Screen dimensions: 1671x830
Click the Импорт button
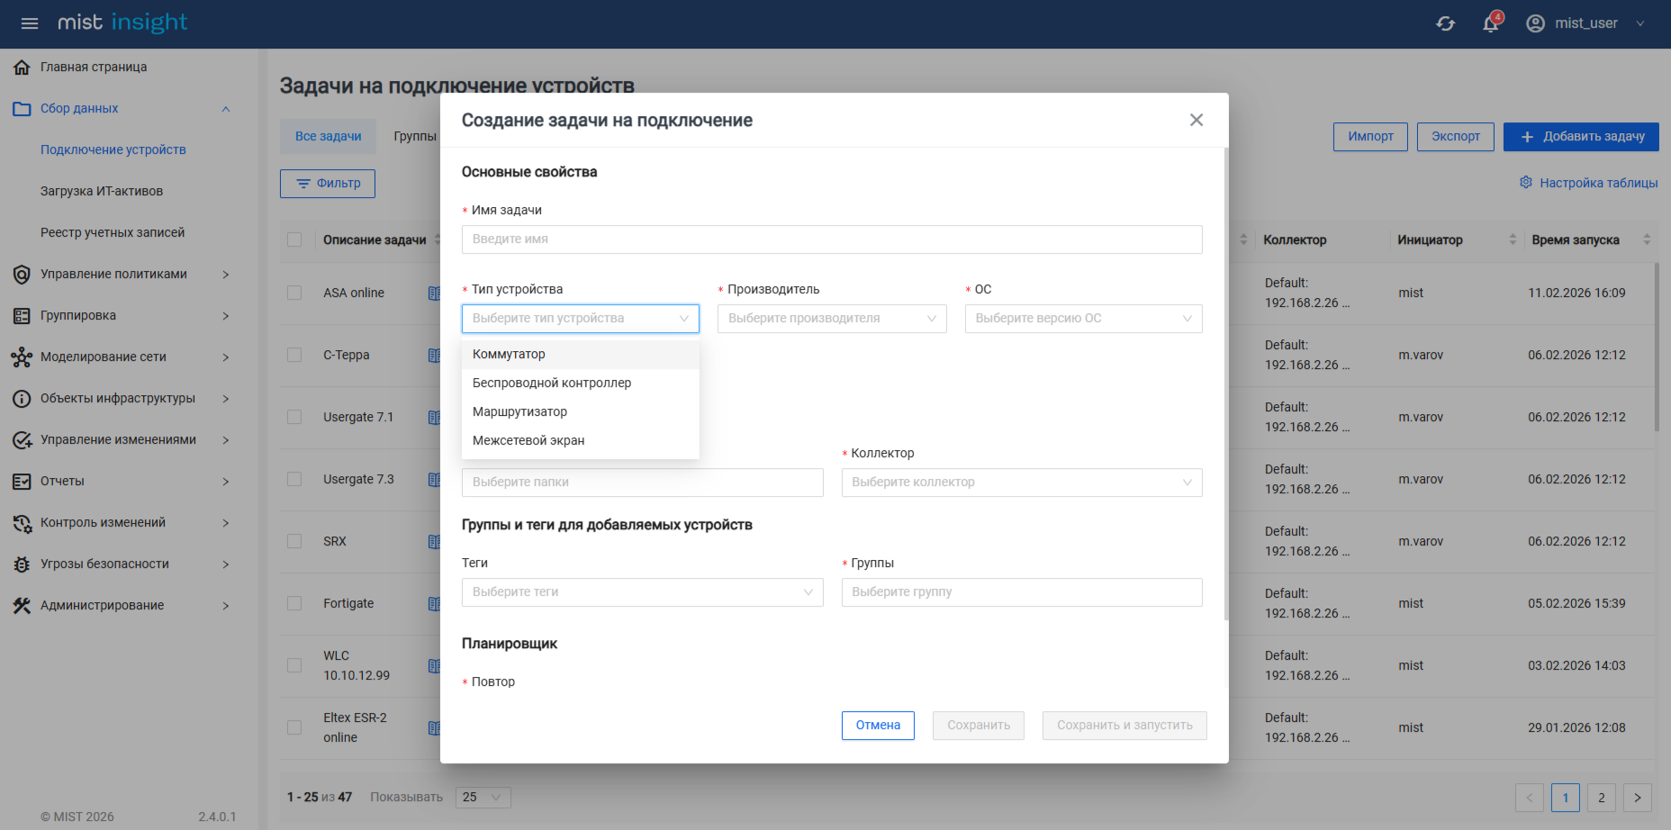click(x=1370, y=137)
